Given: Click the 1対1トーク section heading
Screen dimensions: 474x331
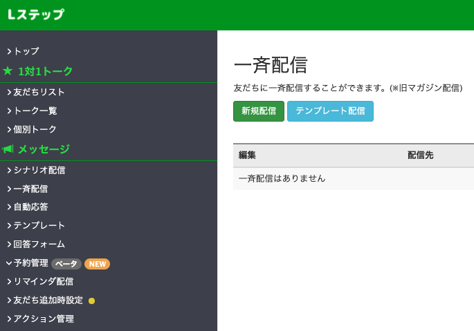Looking at the screenshot, I should (x=46, y=71).
